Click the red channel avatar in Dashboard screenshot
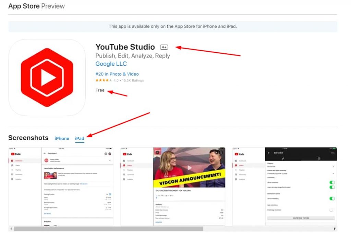351x241 pixels. pos(46,160)
